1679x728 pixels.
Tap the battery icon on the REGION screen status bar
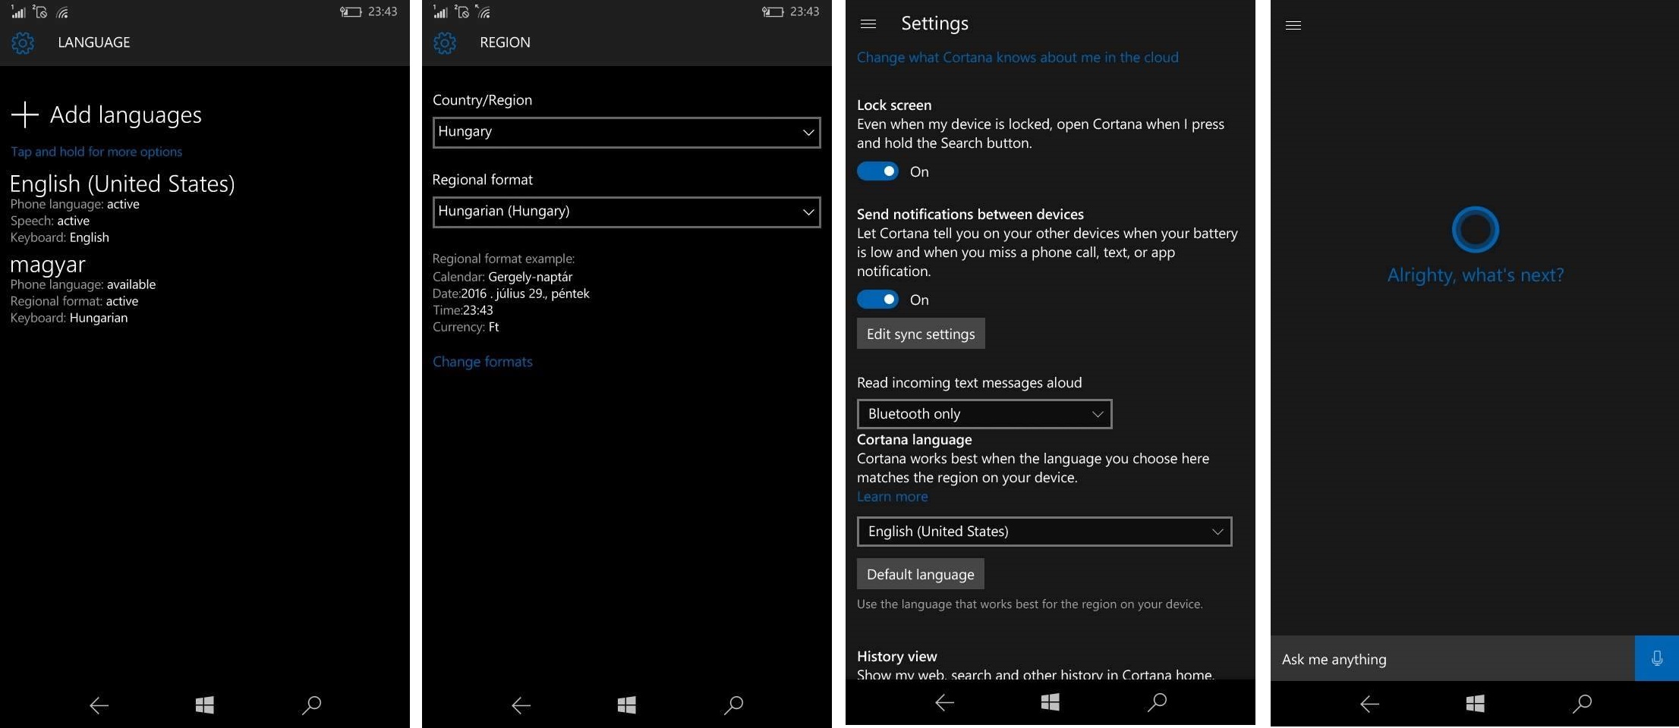click(772, 11)
